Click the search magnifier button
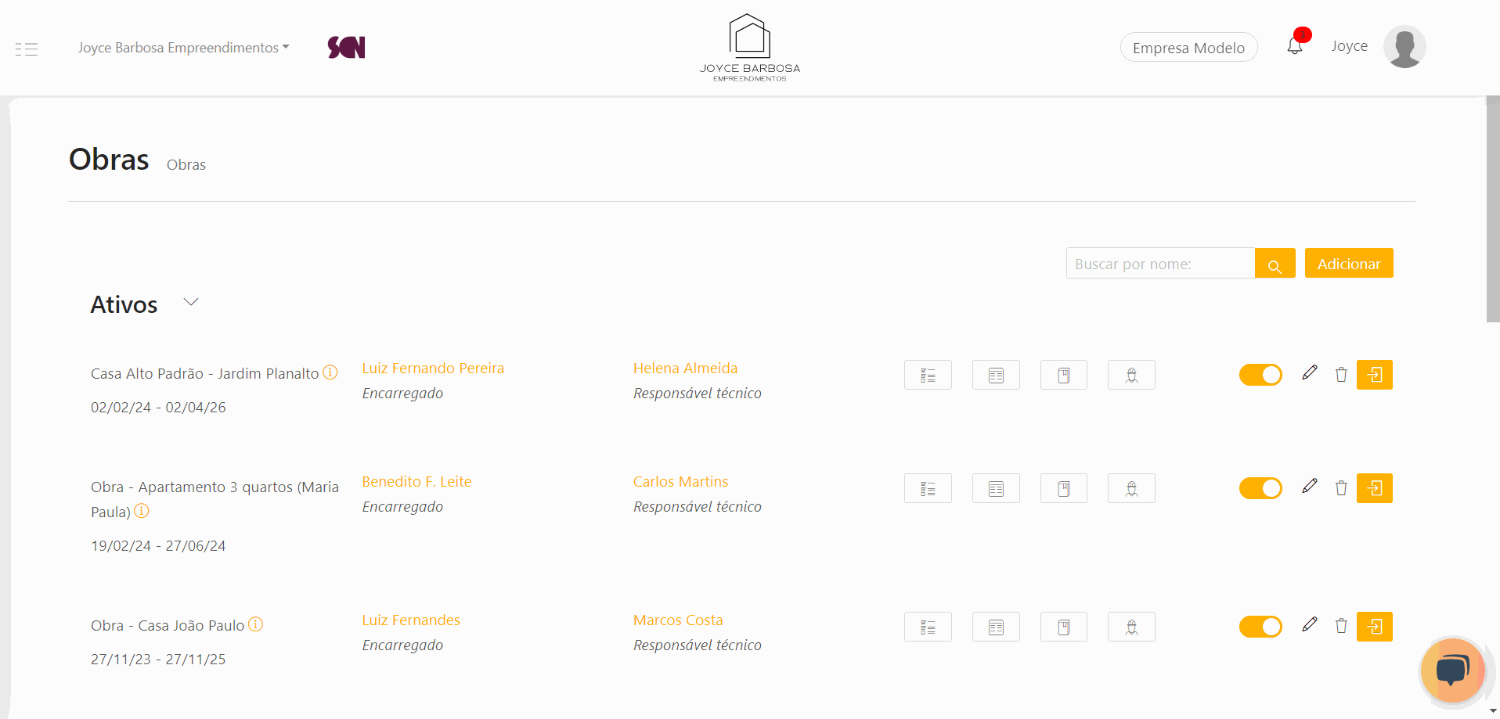This screenshot has width=1500, height=719. [x=1275, y=264]
